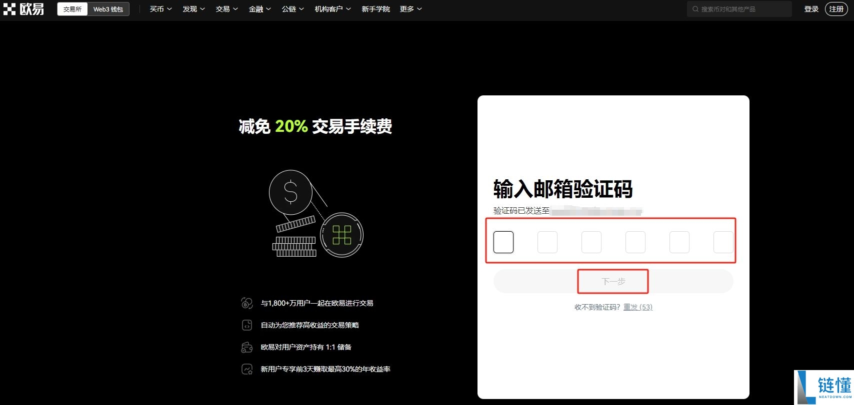This screenshot has height=405, width=854.
Task: Open the 交易 dropdown in navbar
Action: [x=227, y=9]
